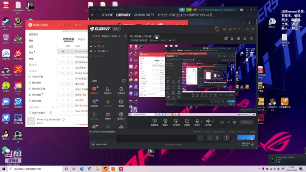Open the Windows Start menu
306x172 pixels.
[x=4, y=169]
